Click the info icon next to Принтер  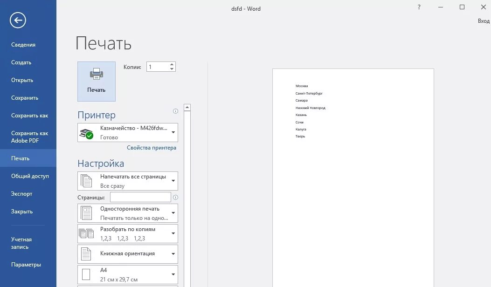[x=175, y=111]
